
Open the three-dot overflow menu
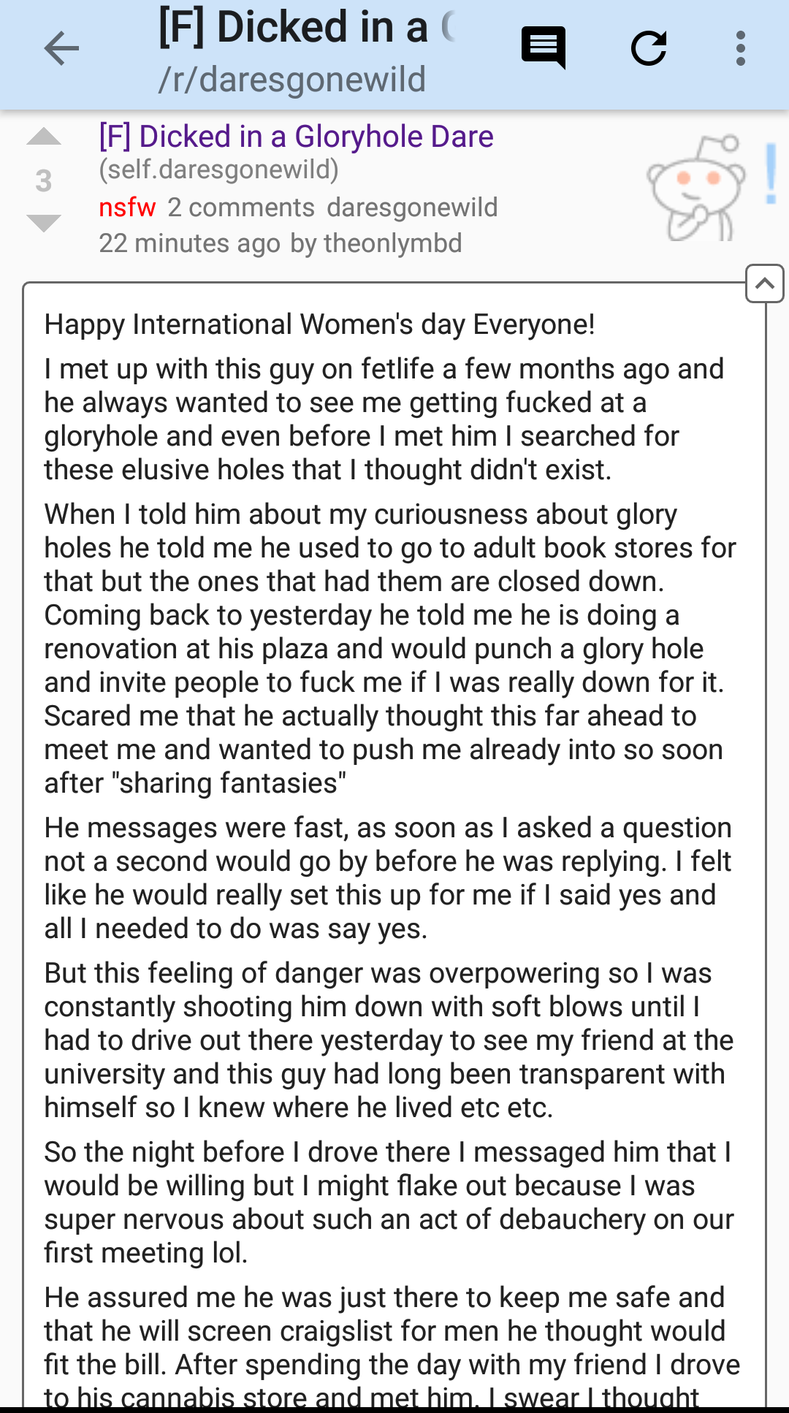pos(741,49)
